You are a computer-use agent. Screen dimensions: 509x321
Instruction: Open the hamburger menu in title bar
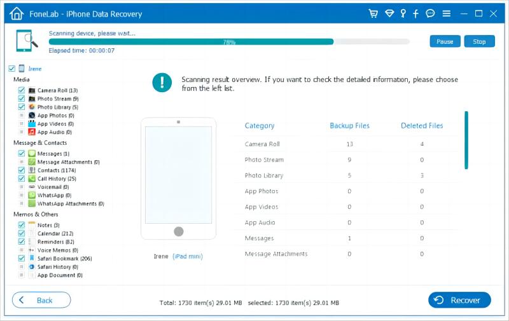pos(447,13)
